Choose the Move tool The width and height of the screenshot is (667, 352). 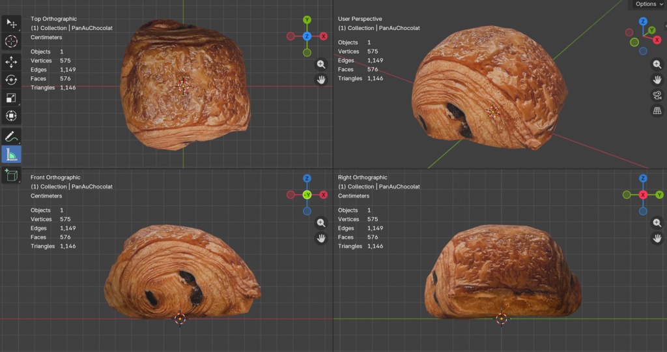tap(11, 62)
